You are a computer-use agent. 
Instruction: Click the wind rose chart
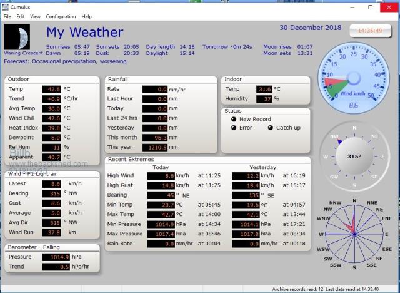pyautogui.click(x=354, y=235)
